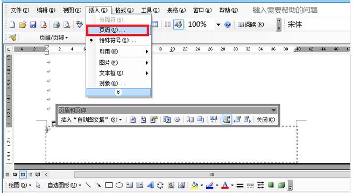Image resolution: width=353 pixels, height=193 pixels.
Task: Click the 3-D Style green cube icon
Action: pos(281,185)
